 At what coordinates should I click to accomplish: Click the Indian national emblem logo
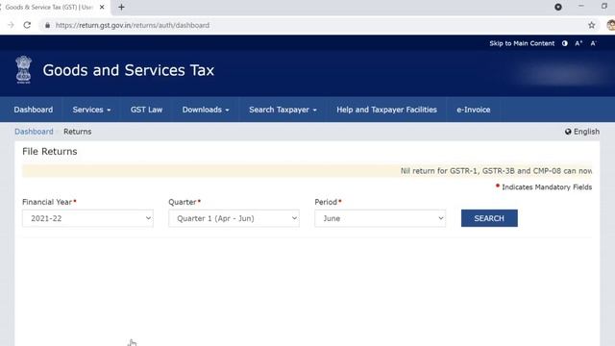[x=23, y=70]
